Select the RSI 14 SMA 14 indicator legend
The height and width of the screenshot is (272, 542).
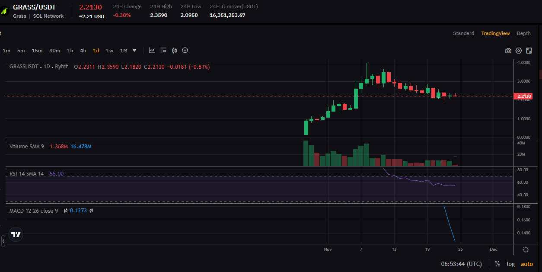[x=27, y=174]
